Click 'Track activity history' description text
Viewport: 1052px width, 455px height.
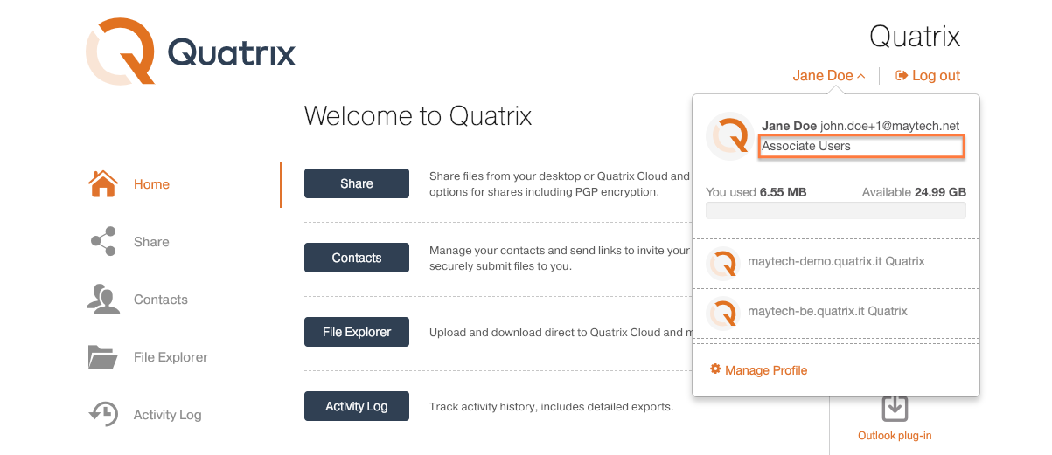pos(551,407)
